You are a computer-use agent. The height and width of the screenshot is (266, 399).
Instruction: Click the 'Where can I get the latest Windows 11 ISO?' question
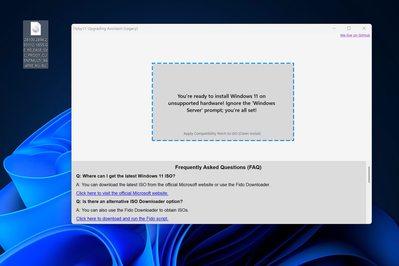coord(126,176)
